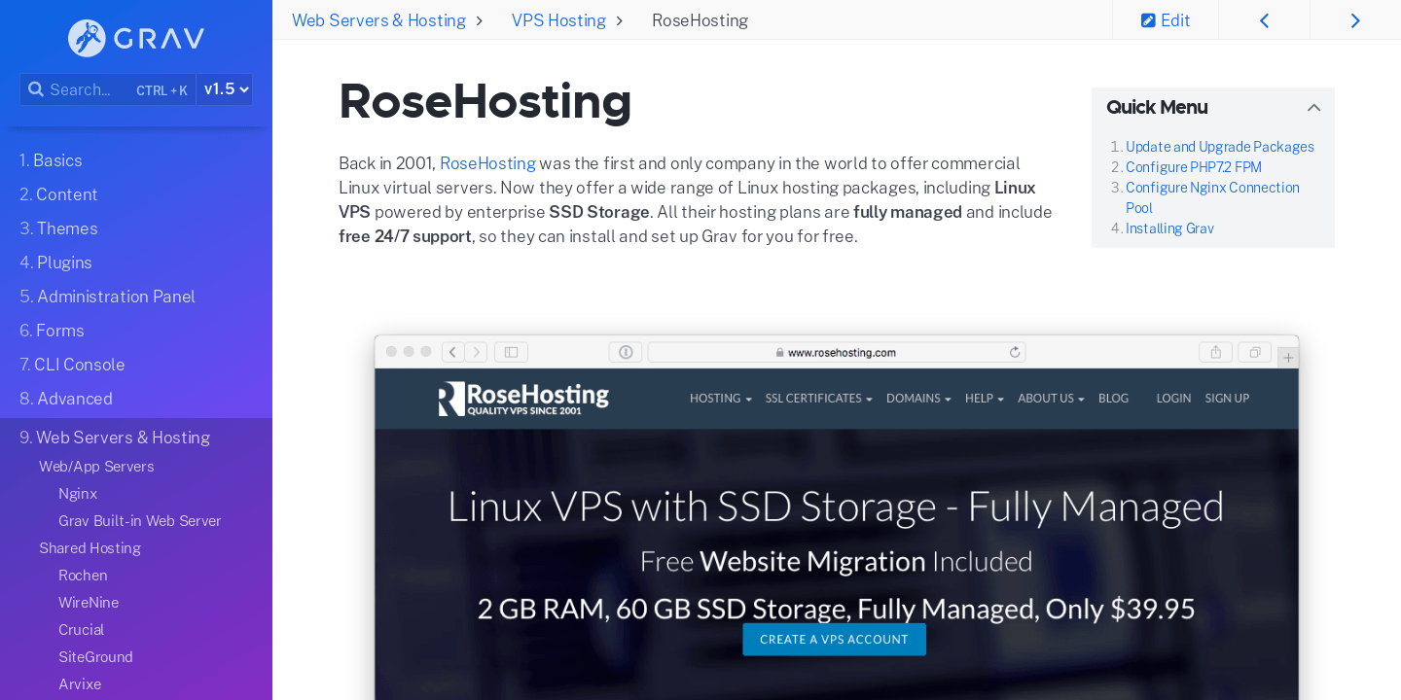Image resolution: width=1401 pixels, height=700 pixels.
Task: Open the Basics chapter in sidebar
Action: tap(51, 159)
